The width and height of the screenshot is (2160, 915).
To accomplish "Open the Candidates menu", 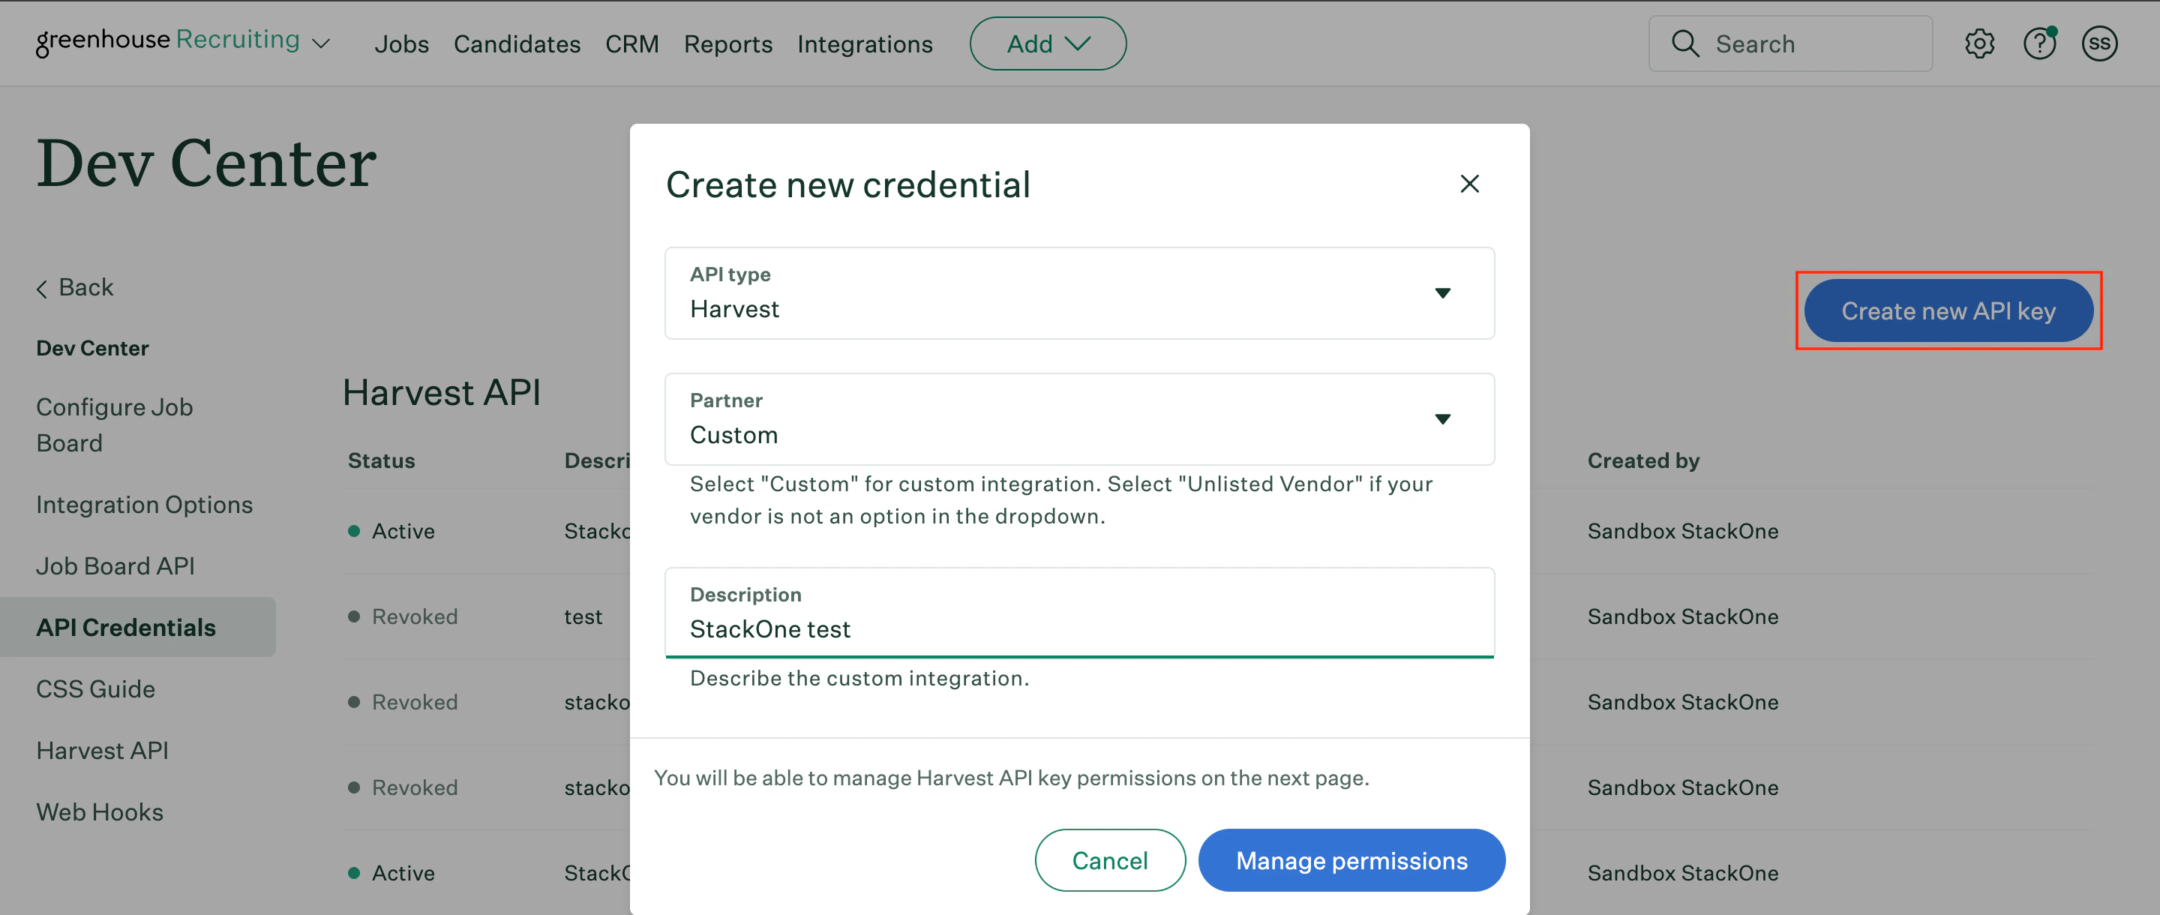I will (x=517, y=43).
